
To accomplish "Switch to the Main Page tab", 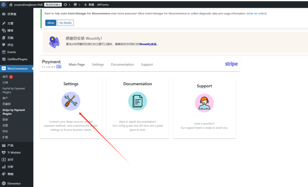I will [x=77, y=64].
